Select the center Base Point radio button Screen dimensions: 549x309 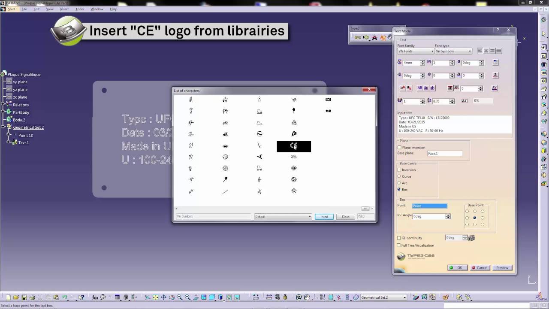point(474,218)
